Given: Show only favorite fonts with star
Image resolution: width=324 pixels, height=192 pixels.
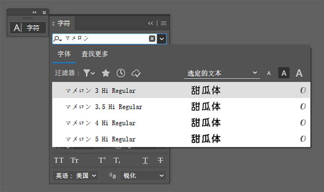Looking at the screenshot, I should coord(106,73).
